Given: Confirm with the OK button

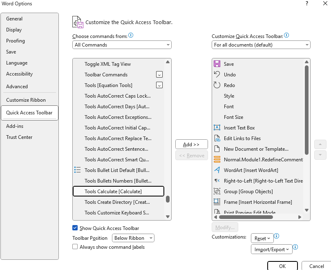Looking at the screenshot, I should click(282, 266).
